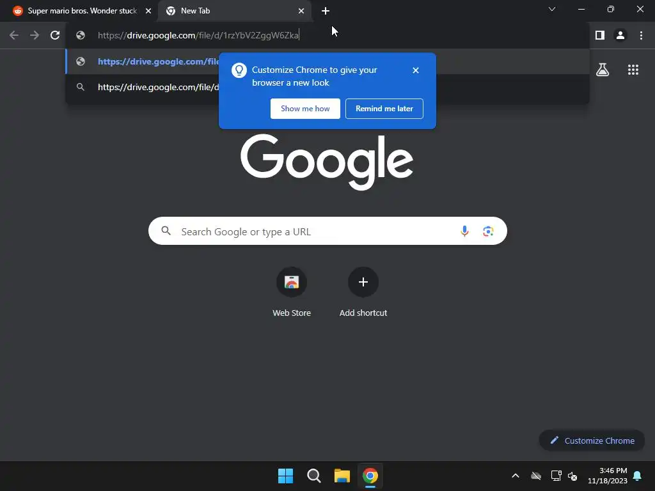Click the Customize Chrome button
The height and width of the screenshot is (491, 655).
[592, 440]
